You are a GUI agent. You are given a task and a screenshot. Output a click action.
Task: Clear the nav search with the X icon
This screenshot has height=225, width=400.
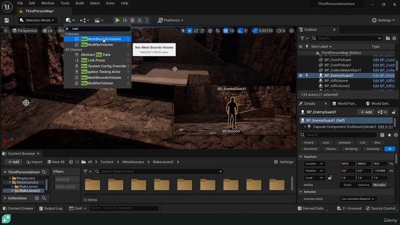67,29
